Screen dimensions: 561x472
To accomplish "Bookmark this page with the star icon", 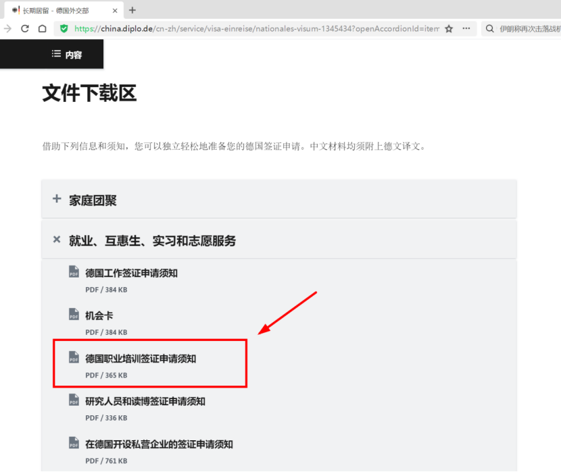I will click(x=449, y=29).
